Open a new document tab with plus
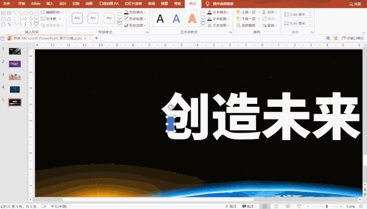The width and height of the screenshot is (367, 209). click(96, 38)
